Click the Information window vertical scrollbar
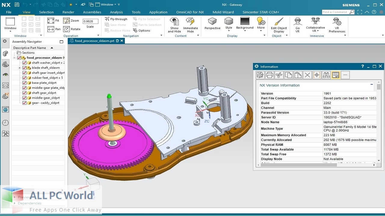The height and width of the screenshot is (216, 385). (379, 87)
